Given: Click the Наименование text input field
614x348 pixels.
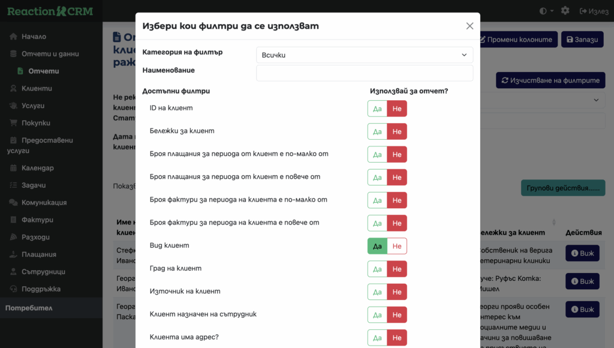Looking at the screenshot, I should [364, 73].
